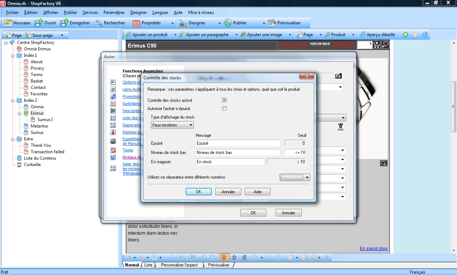Viewport: 457px width, 275px height.
Task: Click OK in Contrôle des stocks dialog
Action: pos(199,192)
